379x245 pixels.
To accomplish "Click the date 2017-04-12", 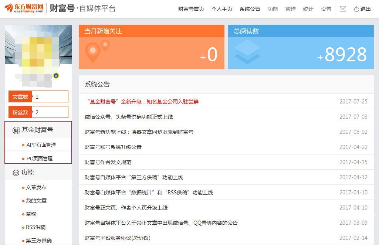I will coord(353,178).
